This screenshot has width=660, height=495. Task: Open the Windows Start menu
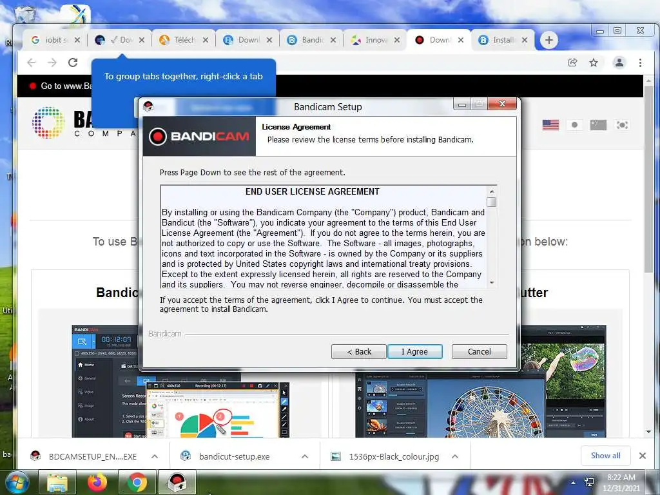17,482
